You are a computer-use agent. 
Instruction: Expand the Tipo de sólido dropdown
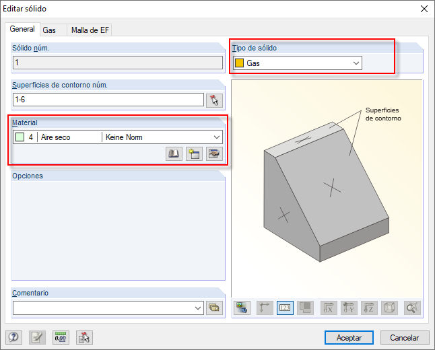356,63
